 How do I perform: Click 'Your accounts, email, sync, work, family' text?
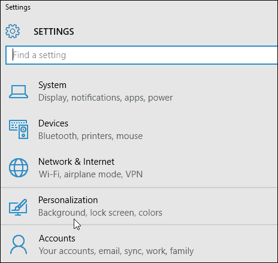(116, 251)
